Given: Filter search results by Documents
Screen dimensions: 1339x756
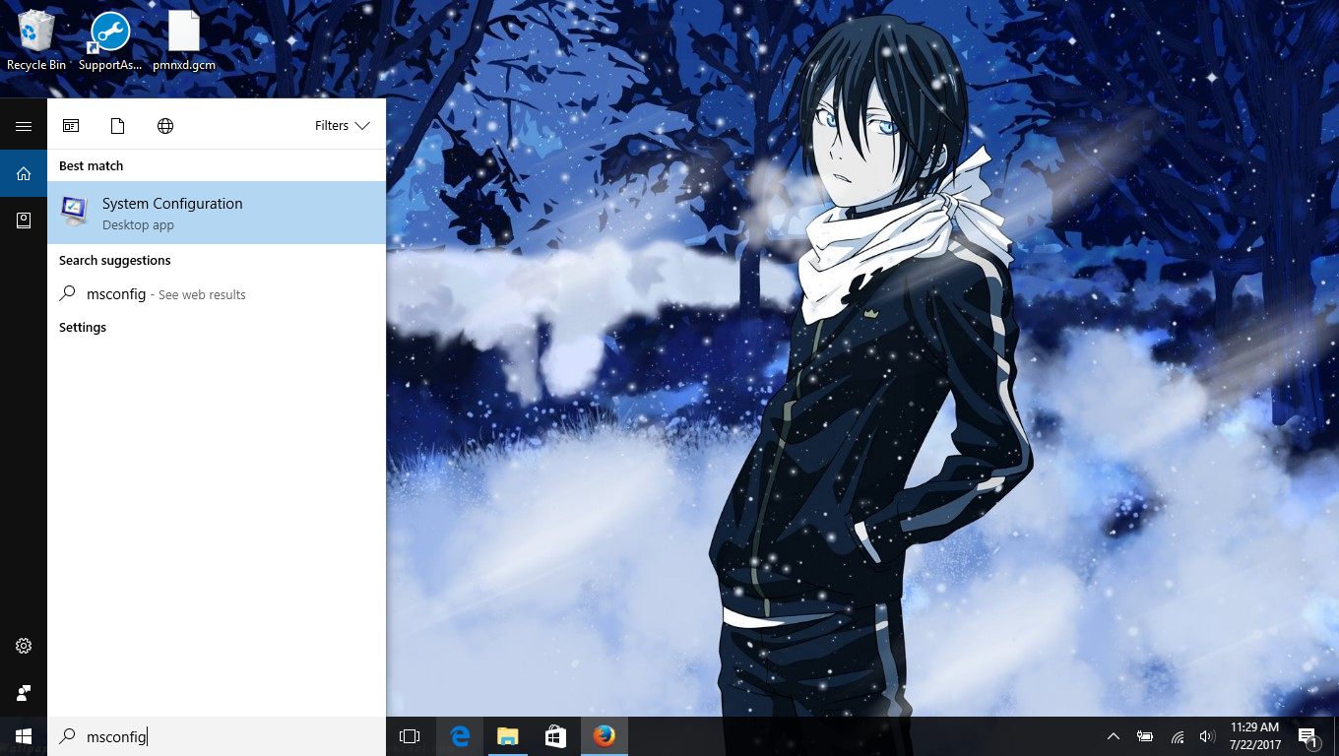Looking at the screenshot, I should [118, 126].
